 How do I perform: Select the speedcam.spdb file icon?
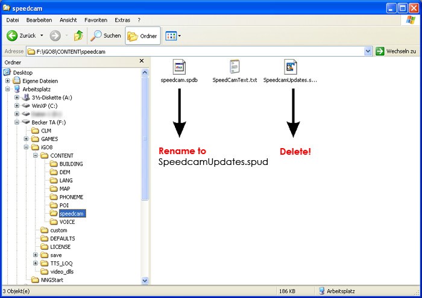pyautogui.click(x=179, y=67)
